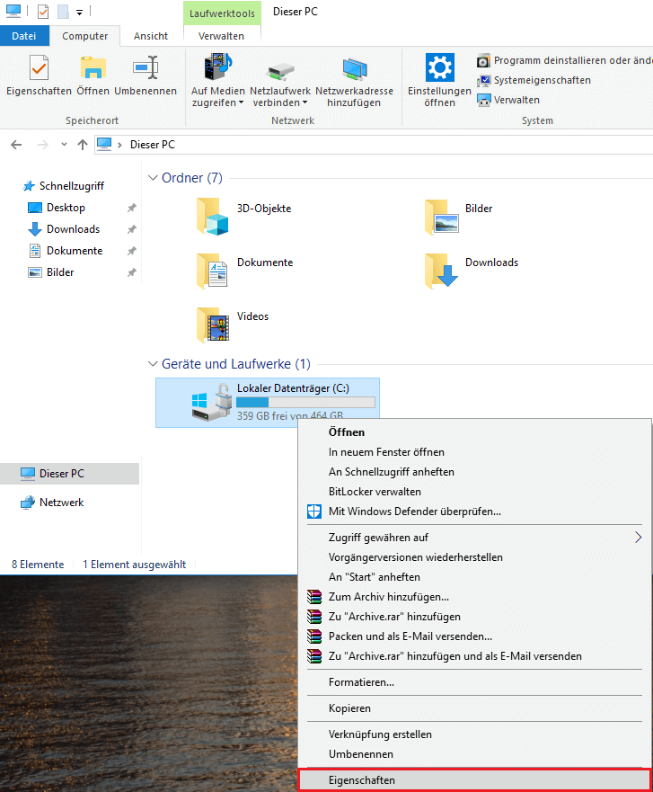653x792 pixels.
Task: Switch to the Ansicht ribbon tab
Action: coord(151,36)
